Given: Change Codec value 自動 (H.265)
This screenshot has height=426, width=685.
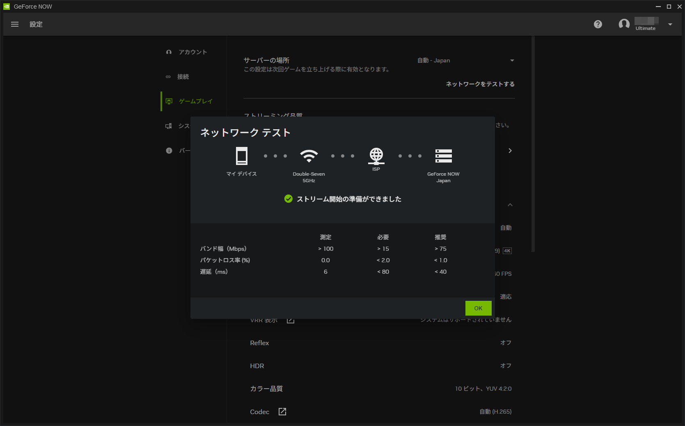Looking at the screenshot, I should (x=495, y=412).
